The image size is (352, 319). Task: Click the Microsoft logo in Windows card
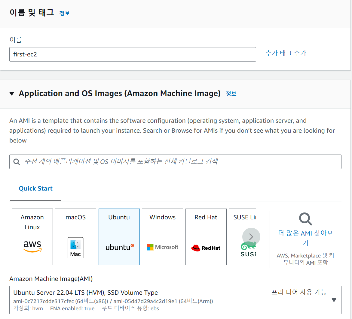[162, 247]
